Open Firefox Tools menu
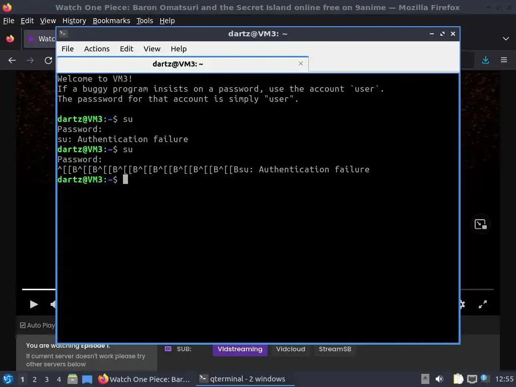The height and width of the screenshot is (387, 516). 145,21
